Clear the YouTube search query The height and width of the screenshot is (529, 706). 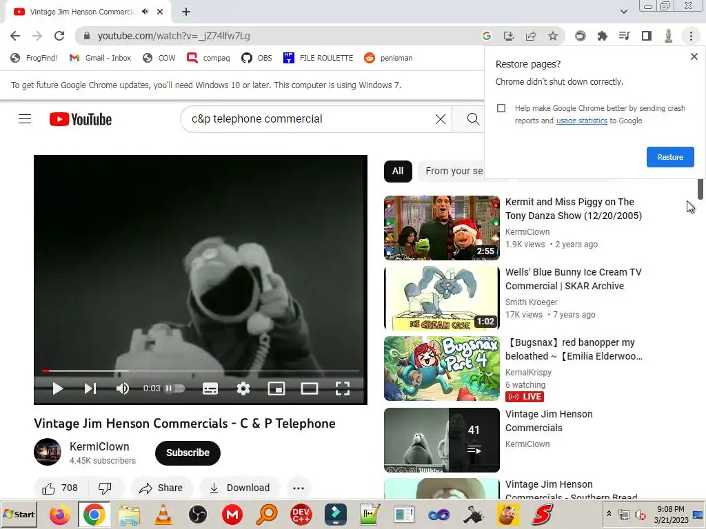click(x=441, y=119)
